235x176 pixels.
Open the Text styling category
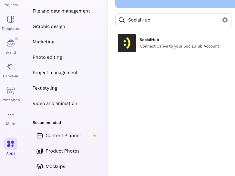pos(45,88)
